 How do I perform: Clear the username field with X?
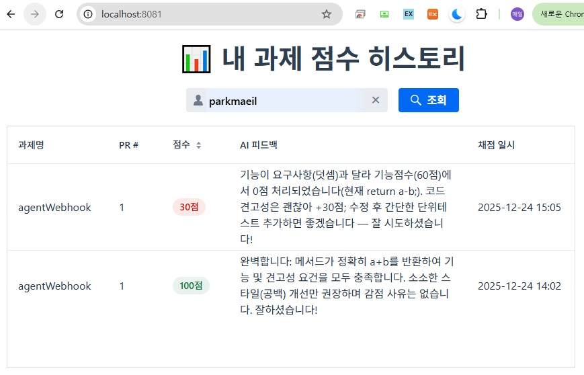pyautogui.click(x=376, y=100)
